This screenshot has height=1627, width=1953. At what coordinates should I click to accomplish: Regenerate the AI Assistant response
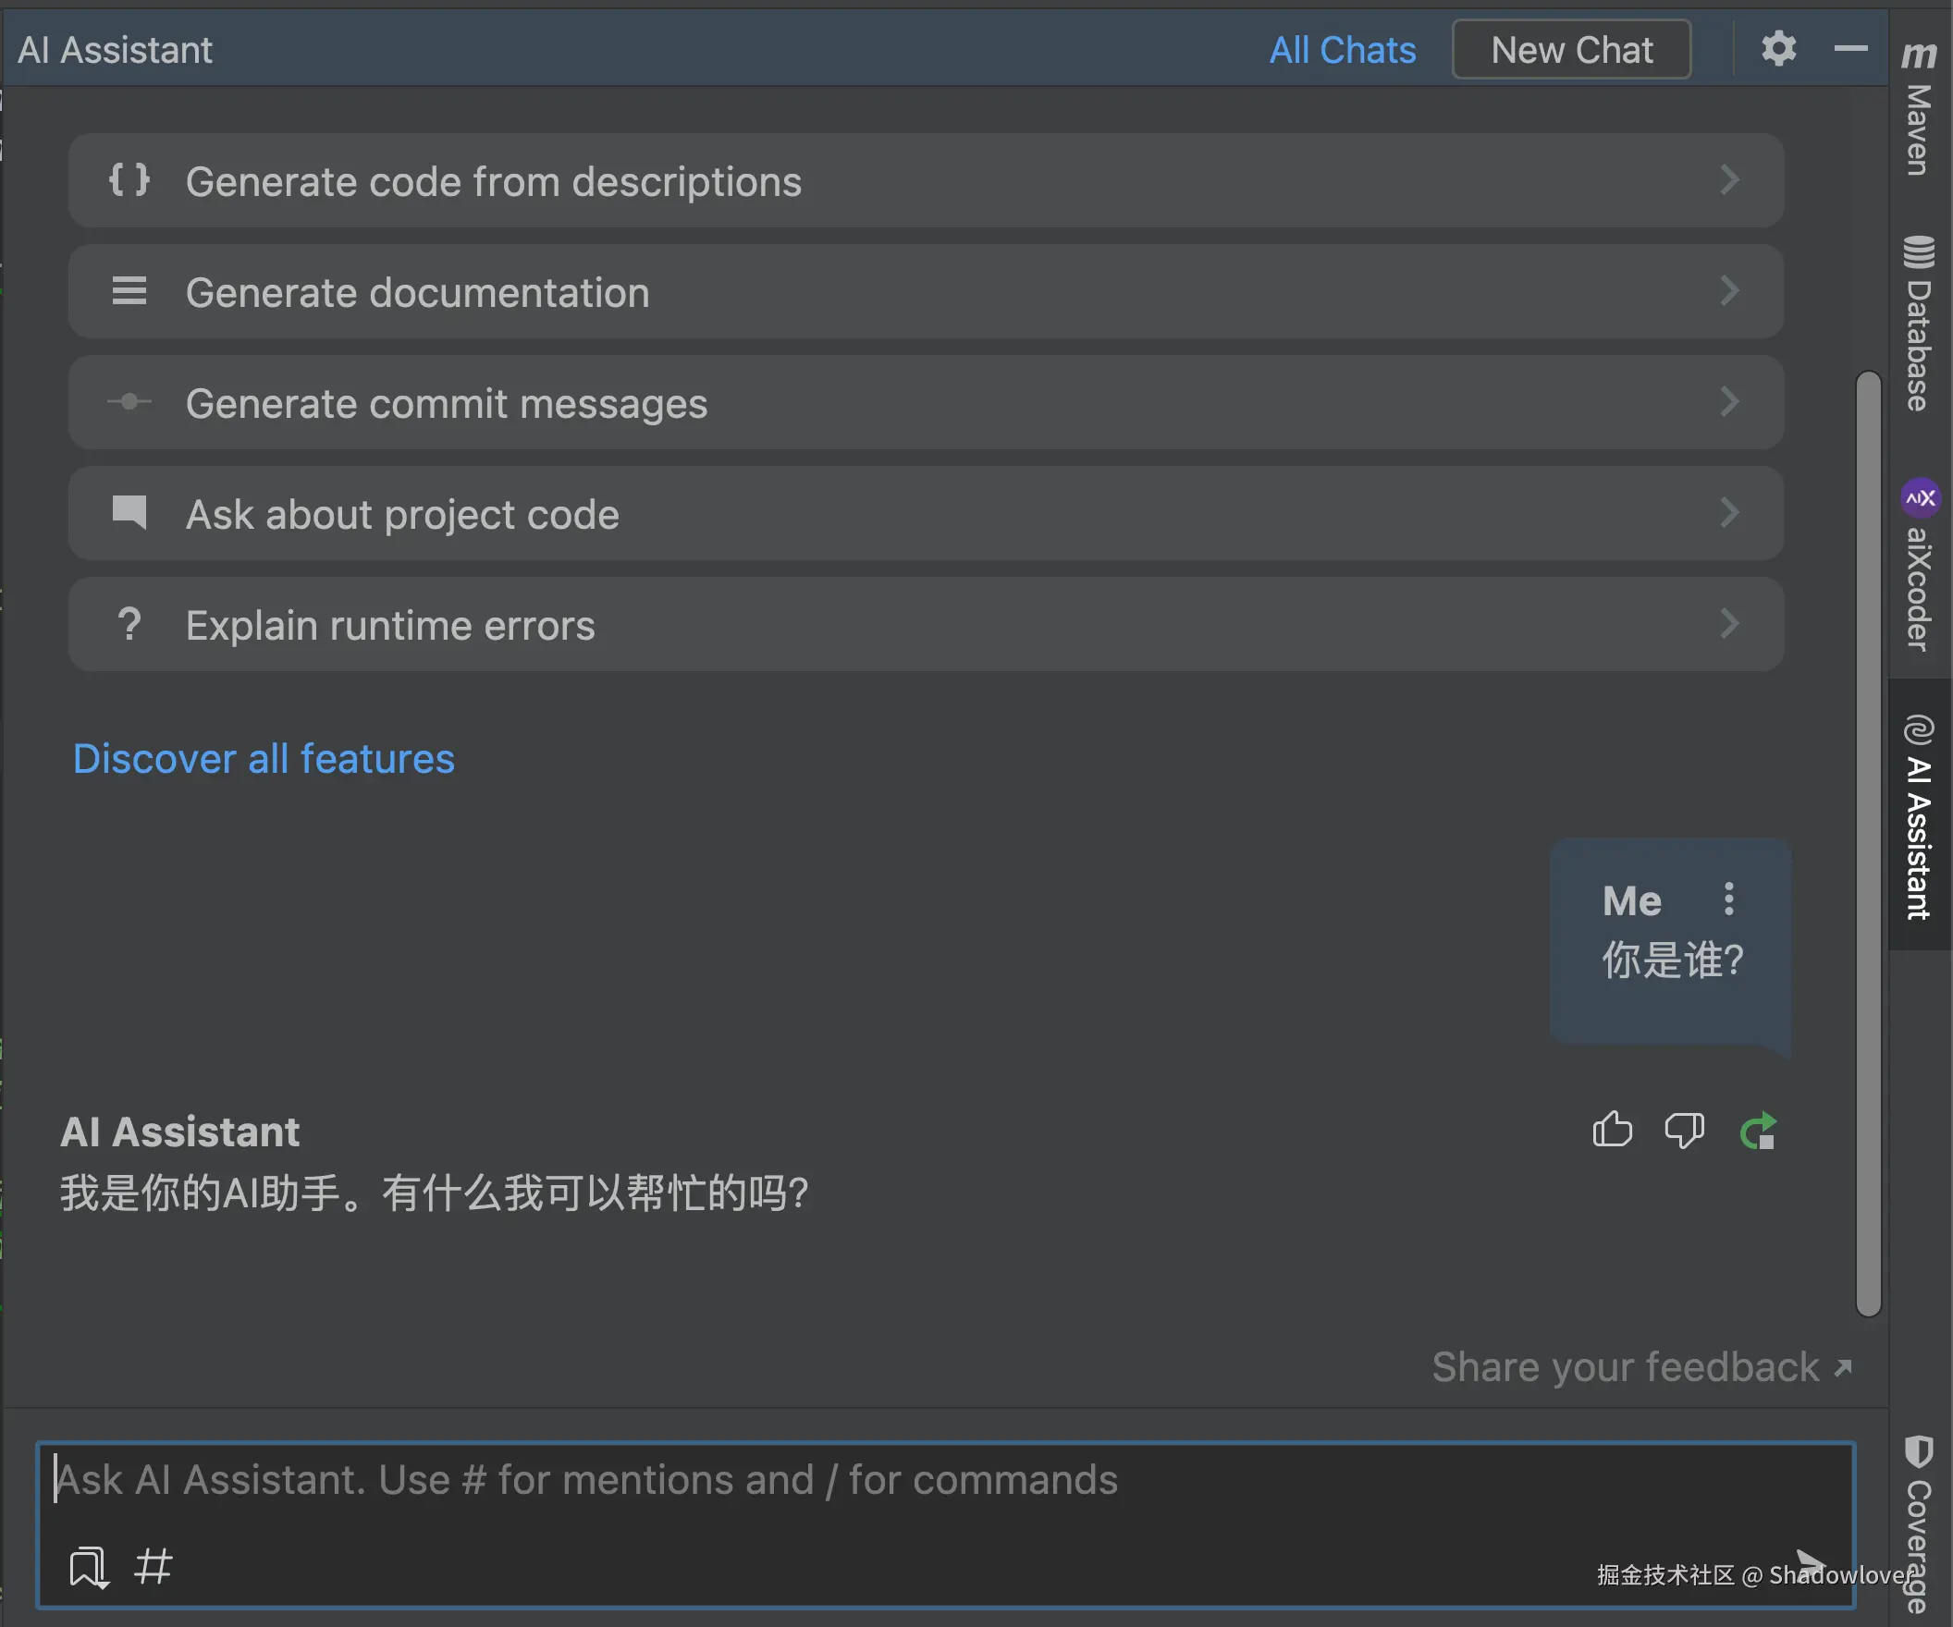(x=1758, y=1132)
